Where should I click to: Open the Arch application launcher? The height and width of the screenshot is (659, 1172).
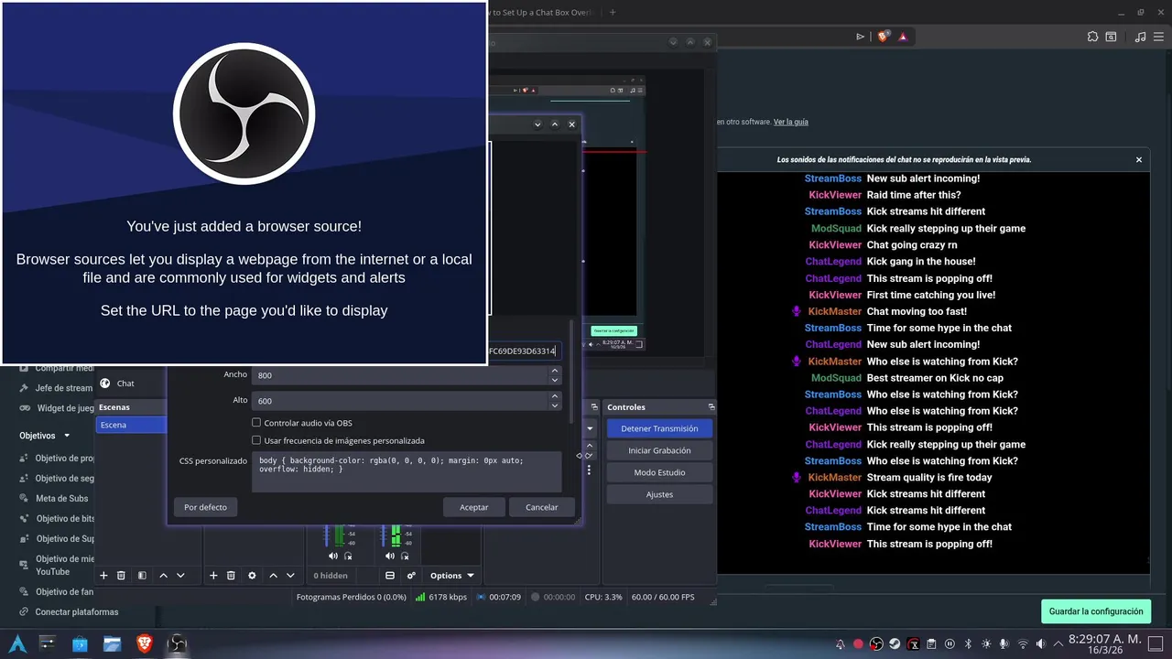pos(16,643)
